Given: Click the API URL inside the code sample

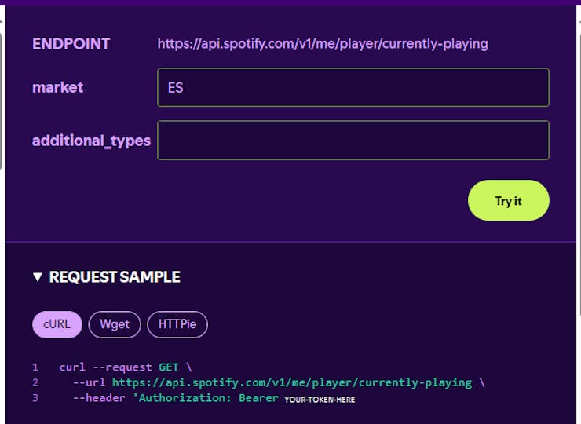Looking at the screenshot, I should (x=292, y=382).
